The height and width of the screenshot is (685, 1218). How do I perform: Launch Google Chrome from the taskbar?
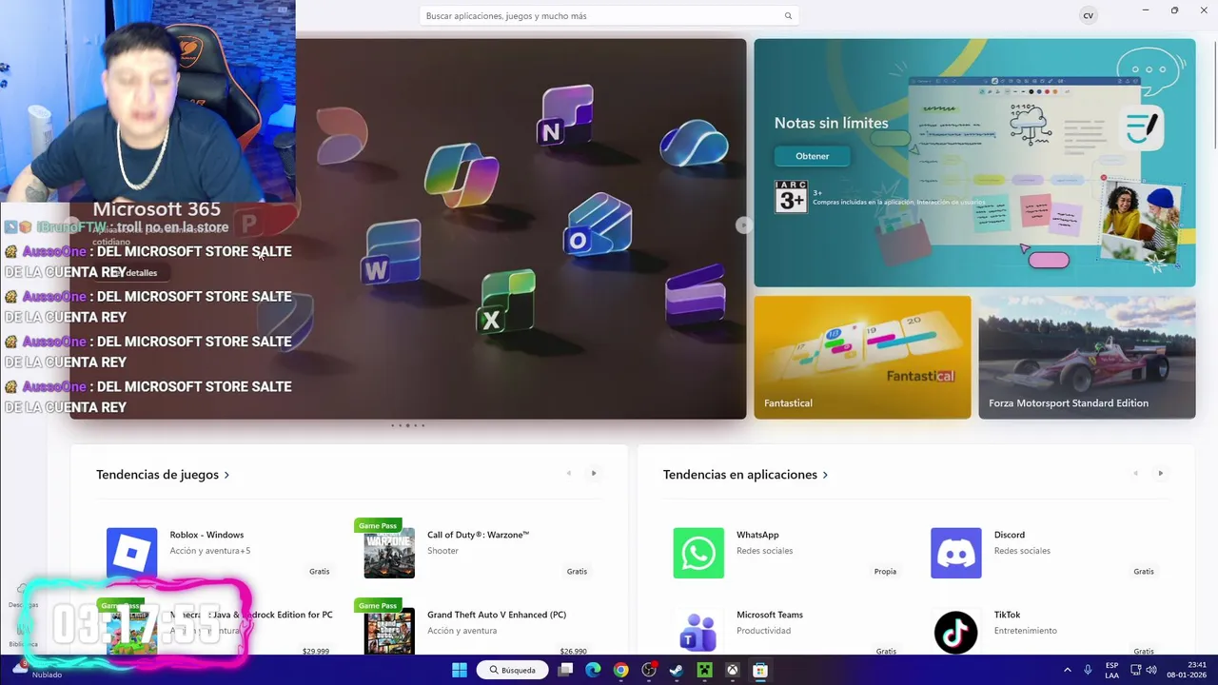620,670
